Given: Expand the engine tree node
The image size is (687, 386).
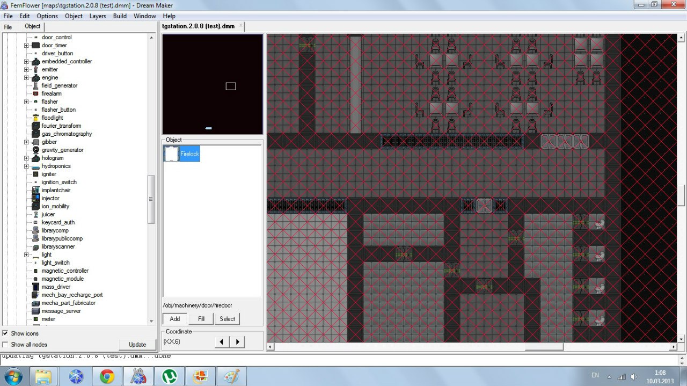Looking at the screenshot, I should (x=26, y=78).
